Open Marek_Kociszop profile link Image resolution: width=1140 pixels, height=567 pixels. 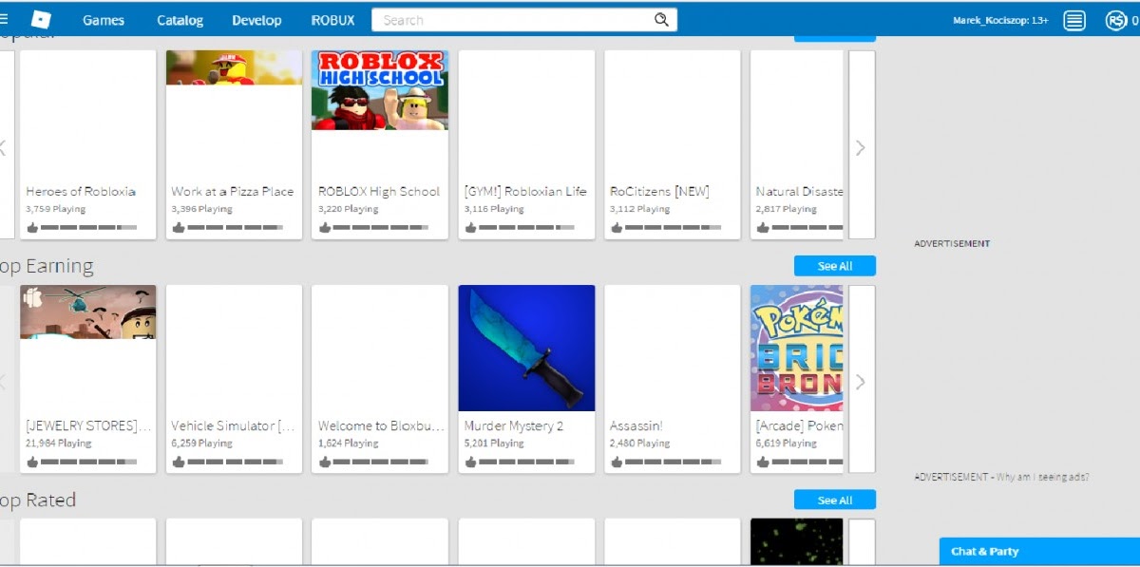pyautogui.click(x=1000, y=20)
